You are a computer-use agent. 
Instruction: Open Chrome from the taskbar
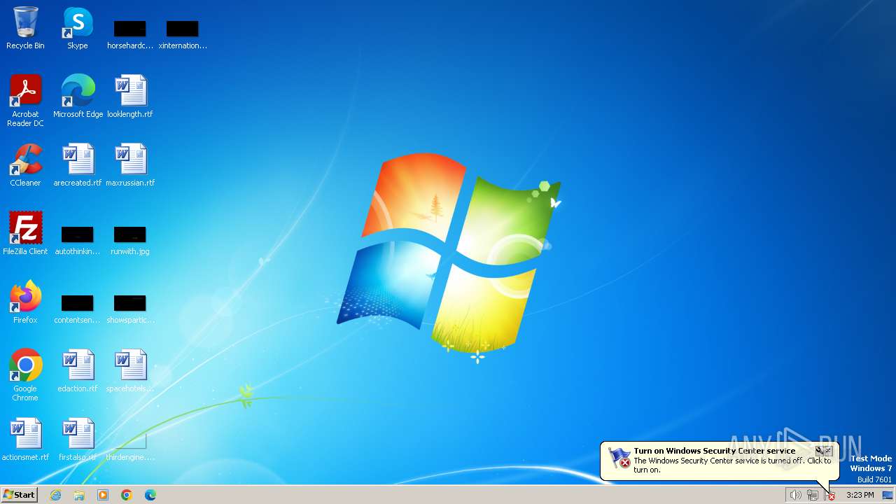point(127,495)
